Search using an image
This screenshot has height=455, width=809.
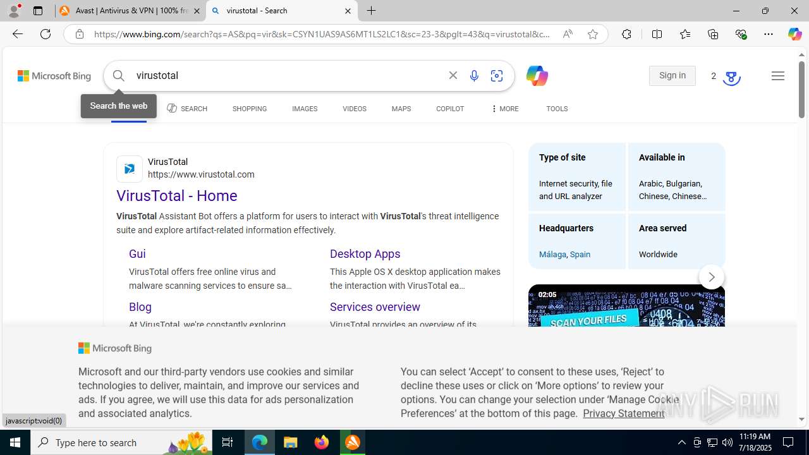point(497,76)
